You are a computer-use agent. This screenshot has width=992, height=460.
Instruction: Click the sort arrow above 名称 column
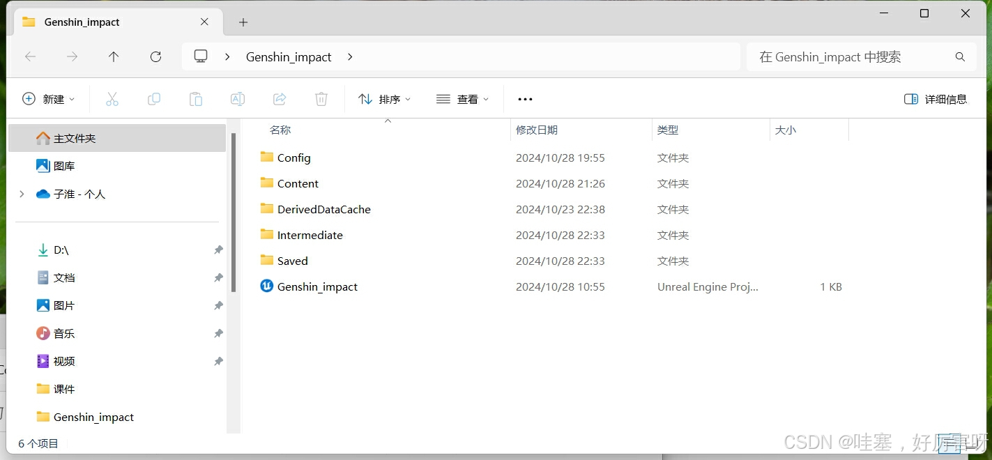pos(388,121)
